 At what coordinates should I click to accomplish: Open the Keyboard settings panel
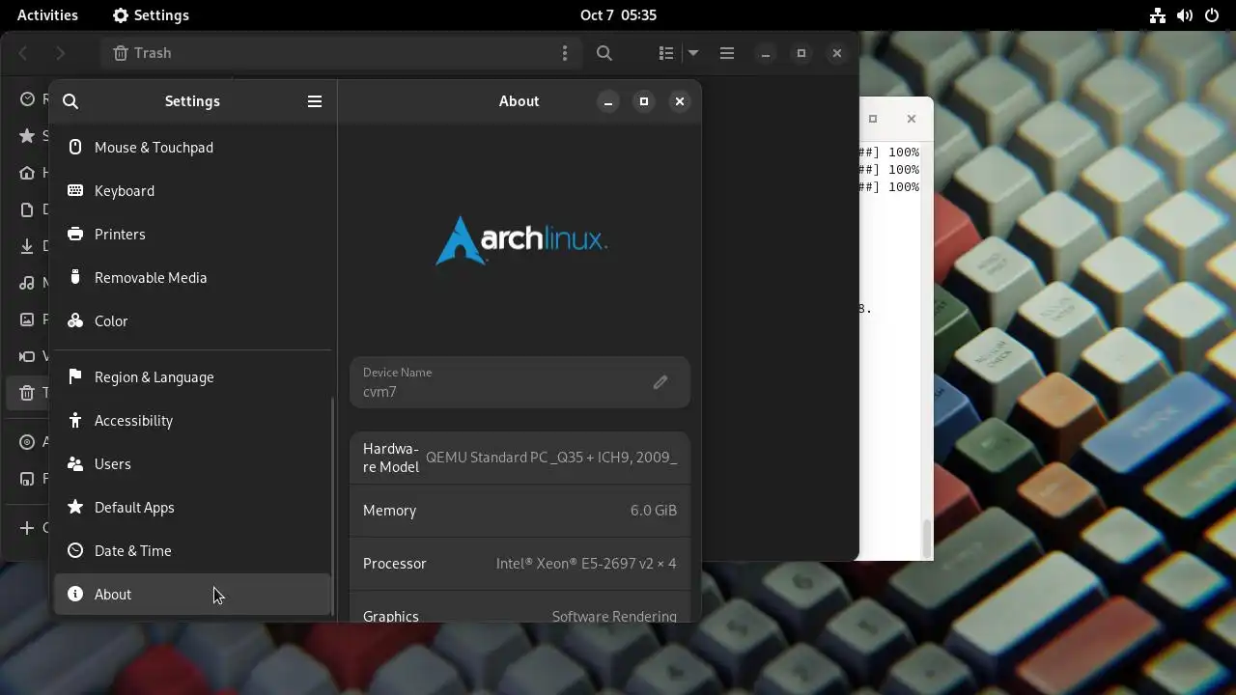[192, 190]
